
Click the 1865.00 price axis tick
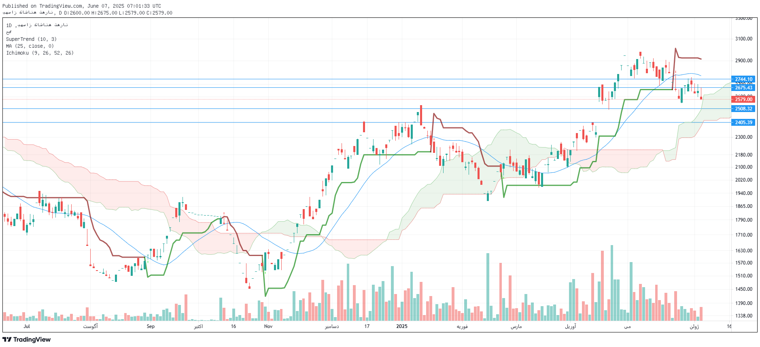[x=744, y=206]
